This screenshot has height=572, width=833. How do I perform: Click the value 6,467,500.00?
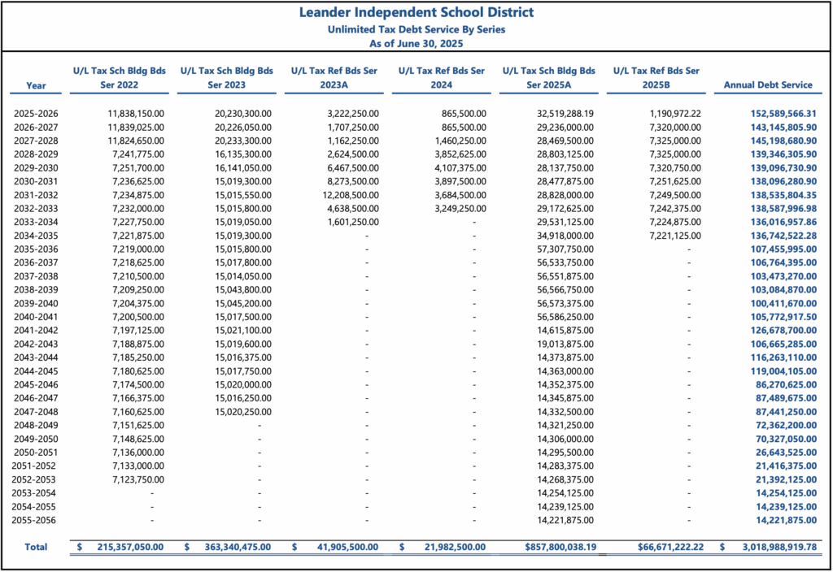click(x=353, y=167)
